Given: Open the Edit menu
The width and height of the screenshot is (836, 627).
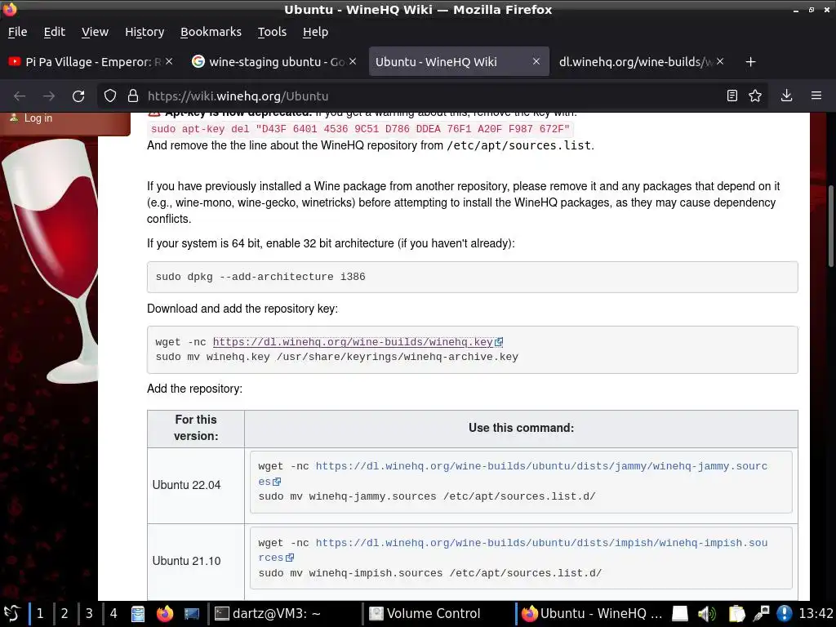Looking at the screenshot, I should (x=55, y=32).
